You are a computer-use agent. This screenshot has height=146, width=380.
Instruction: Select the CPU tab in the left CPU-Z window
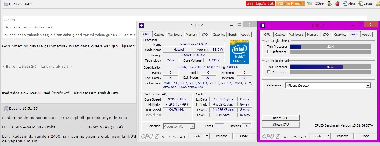(x=146, y=34)
